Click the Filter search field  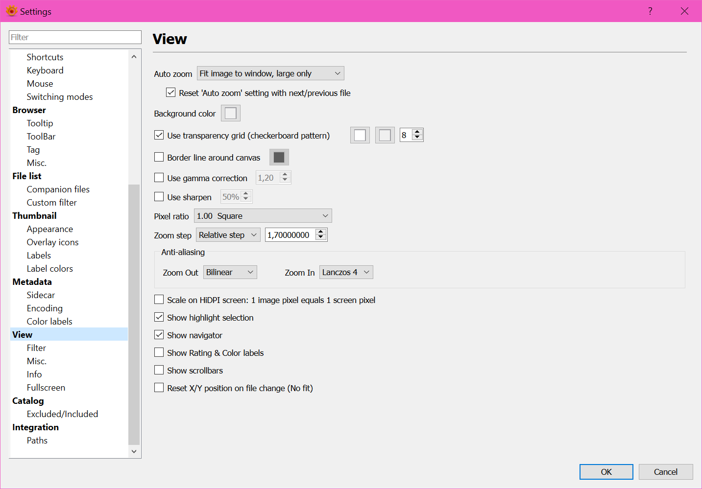pos(74,37)
